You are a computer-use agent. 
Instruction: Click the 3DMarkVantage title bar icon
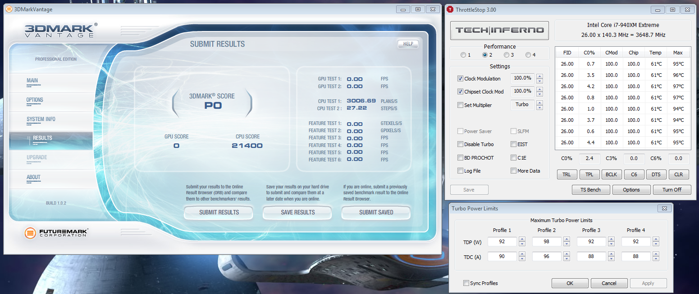(9, 9)
